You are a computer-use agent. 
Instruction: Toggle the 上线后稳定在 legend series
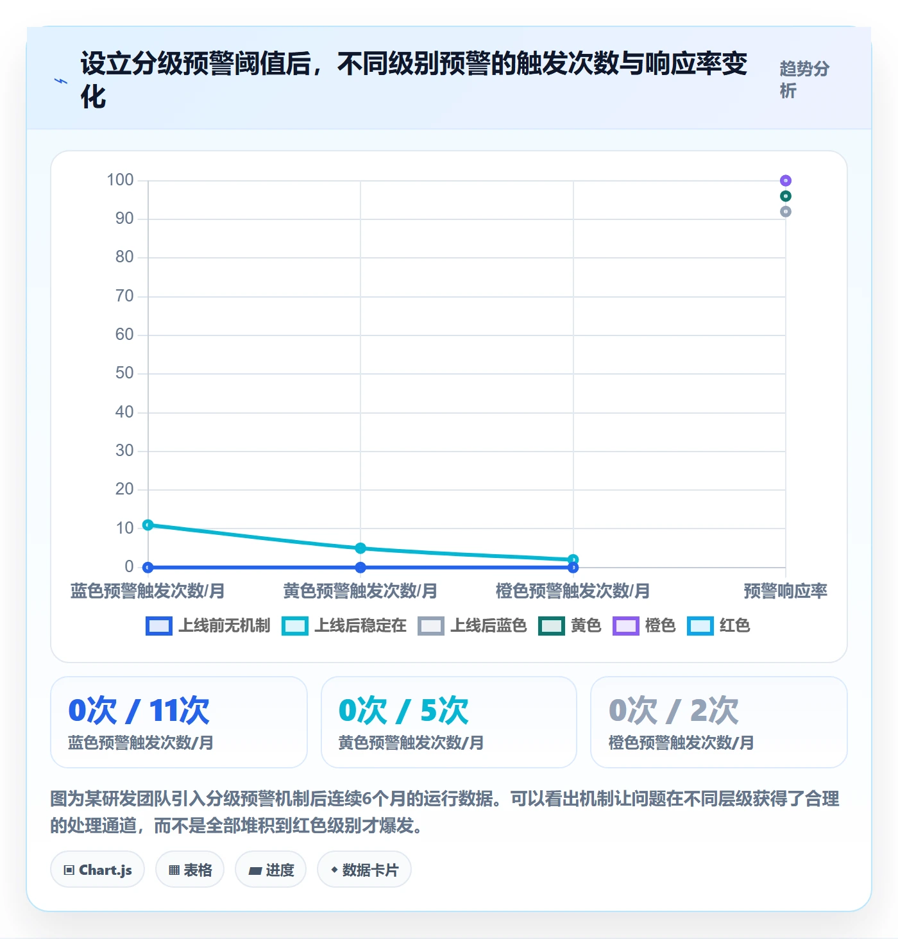344,625
